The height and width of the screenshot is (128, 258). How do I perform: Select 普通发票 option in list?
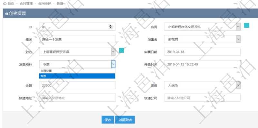pyautogui.click(x=77, y=71)
